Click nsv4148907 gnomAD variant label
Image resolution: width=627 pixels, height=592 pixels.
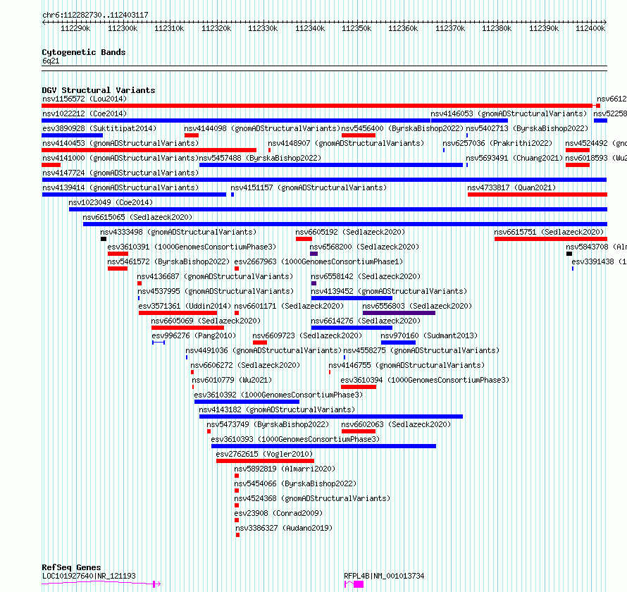click(346, 143)
